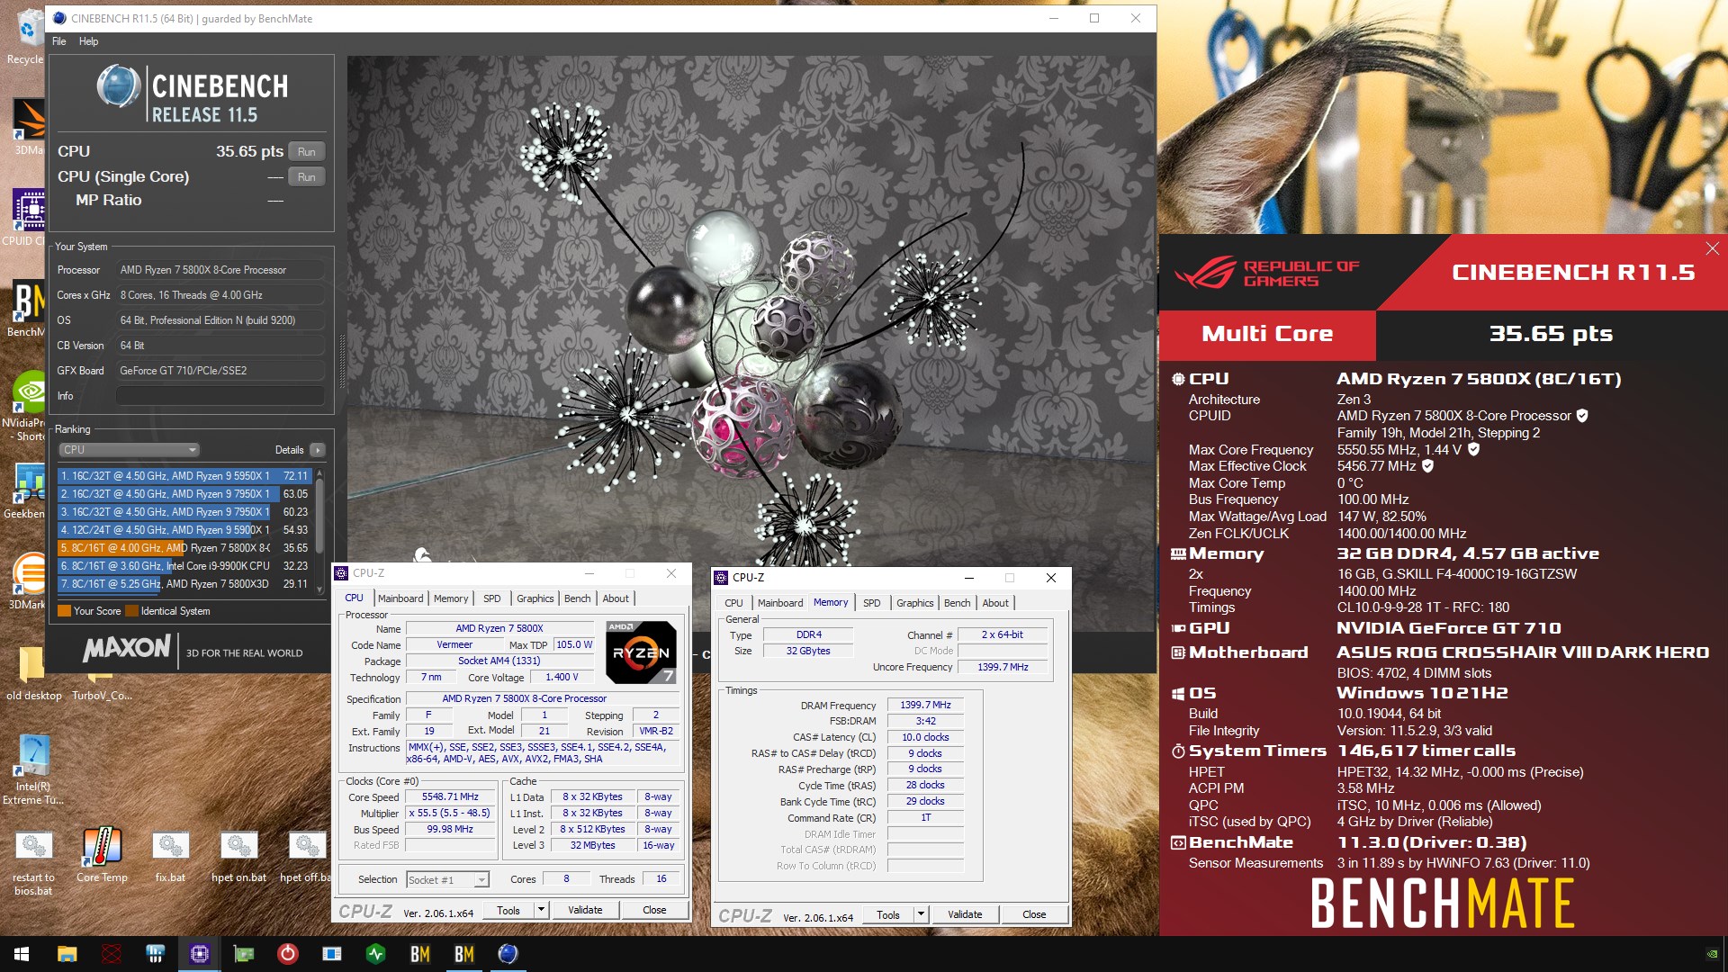The image size is (1728, 972).
Task: Open File Explorer from the taskbar
Action: [x=67, y=954]
